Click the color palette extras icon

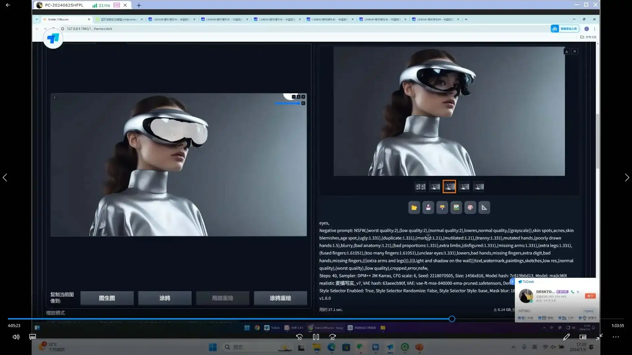(x=470, y=207)
